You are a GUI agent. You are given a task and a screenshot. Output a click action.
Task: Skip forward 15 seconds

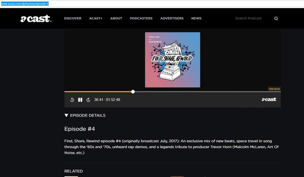pos(88,100)
